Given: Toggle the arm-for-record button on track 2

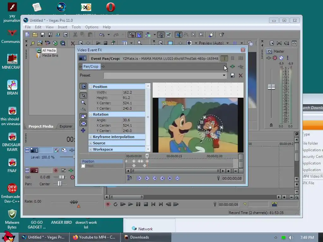Looking at the screenshot, I should coord(56,170).
